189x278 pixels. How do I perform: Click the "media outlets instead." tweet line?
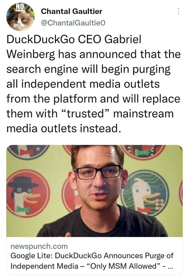(64, 128)
